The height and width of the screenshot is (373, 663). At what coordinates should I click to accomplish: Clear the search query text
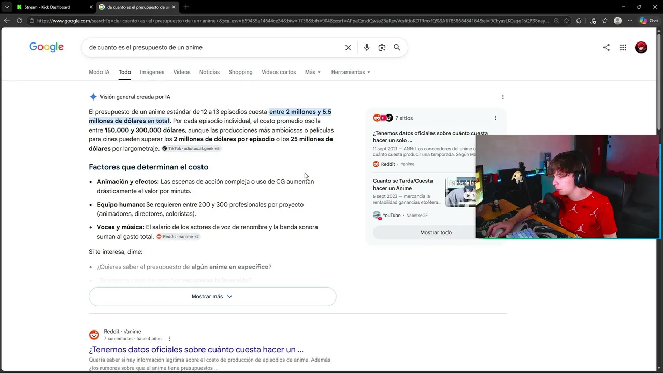pyautogui.click(x=348, y=47)
